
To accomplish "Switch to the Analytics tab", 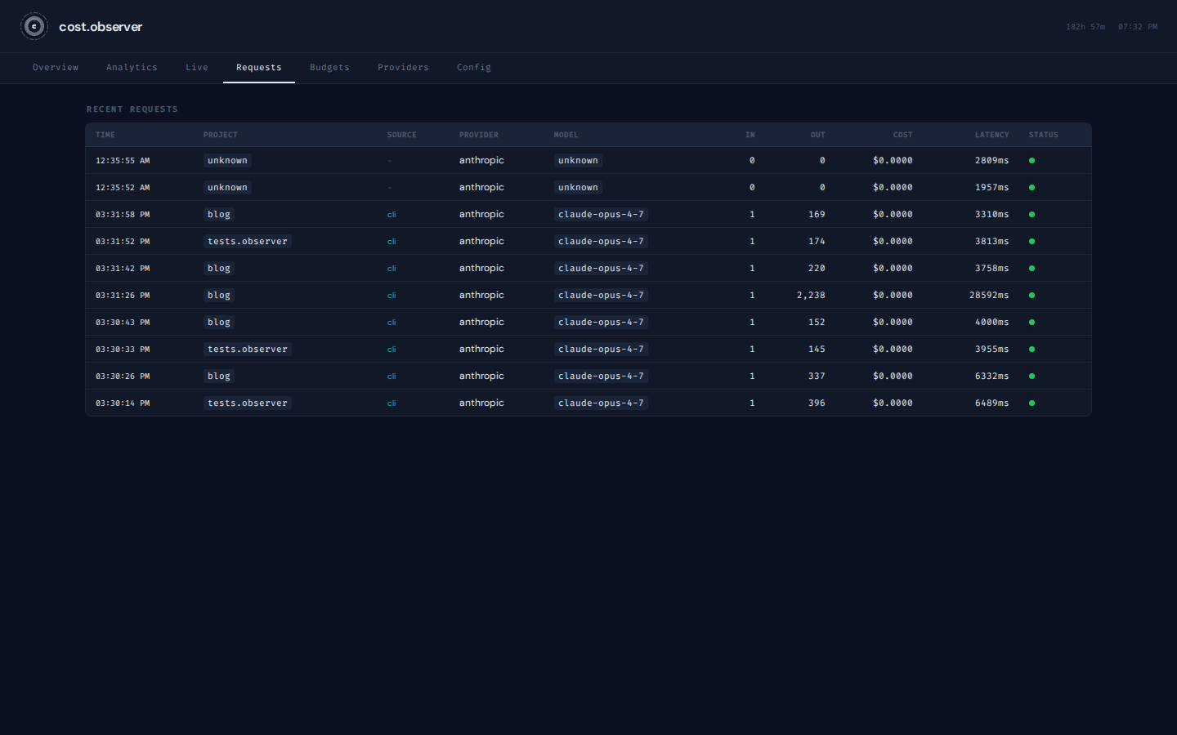I will [132, 68].
